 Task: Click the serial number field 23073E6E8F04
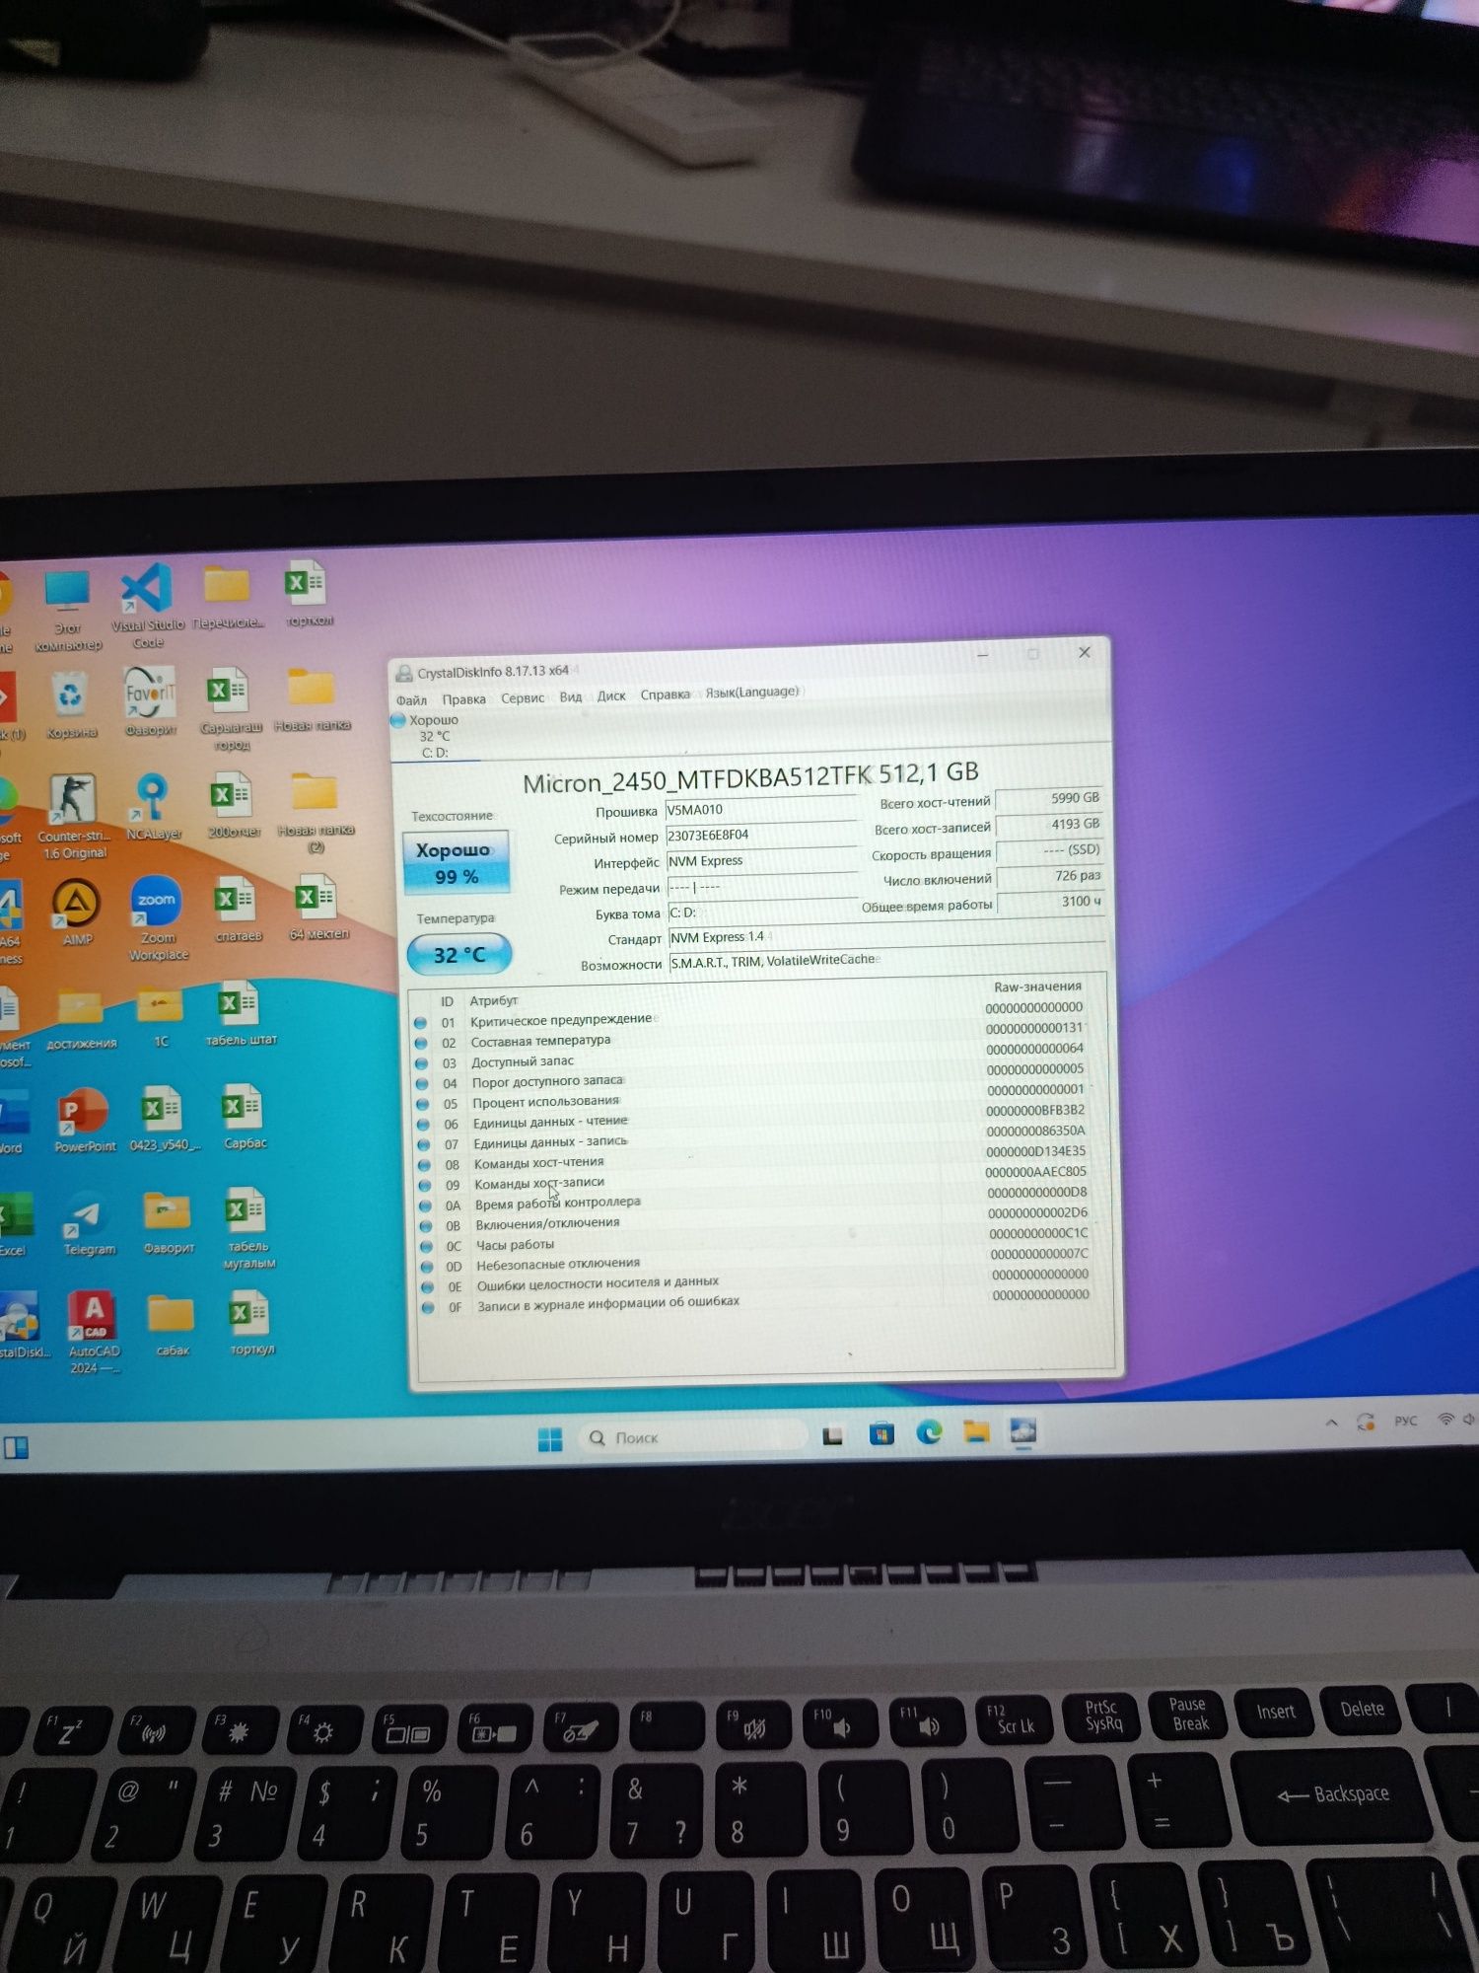click(760, 835)
